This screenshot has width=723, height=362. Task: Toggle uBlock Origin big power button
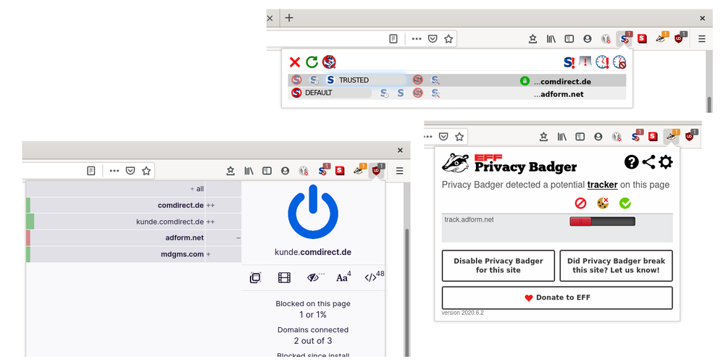313,212
